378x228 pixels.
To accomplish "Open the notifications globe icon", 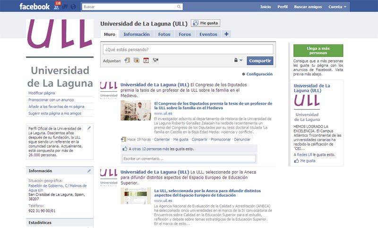I will pyautogui.click(x=73, y=7).
